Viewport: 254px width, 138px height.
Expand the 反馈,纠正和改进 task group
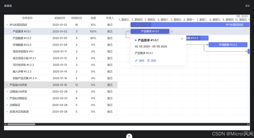7,112
